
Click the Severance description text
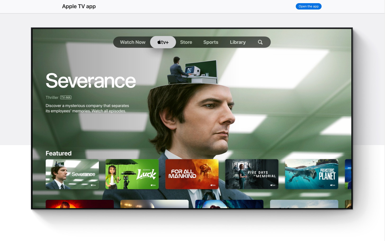pyautogui.click(x=87, y=108)
